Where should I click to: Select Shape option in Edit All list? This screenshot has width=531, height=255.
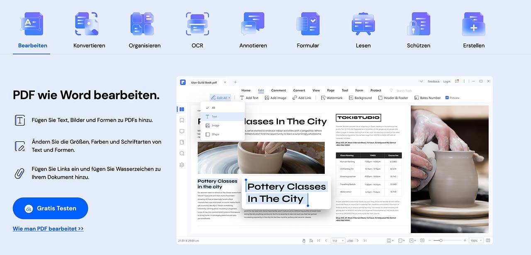click(x=215, y=135)
